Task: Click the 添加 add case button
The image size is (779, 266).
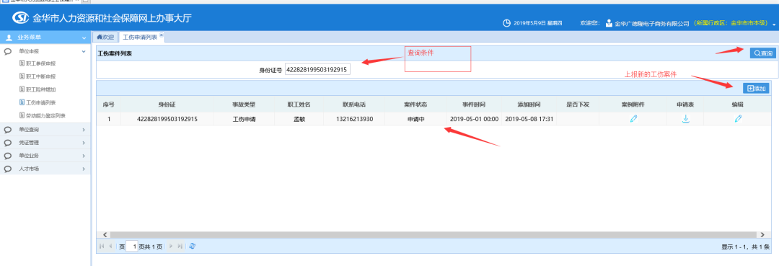Action: coord(756,89)
